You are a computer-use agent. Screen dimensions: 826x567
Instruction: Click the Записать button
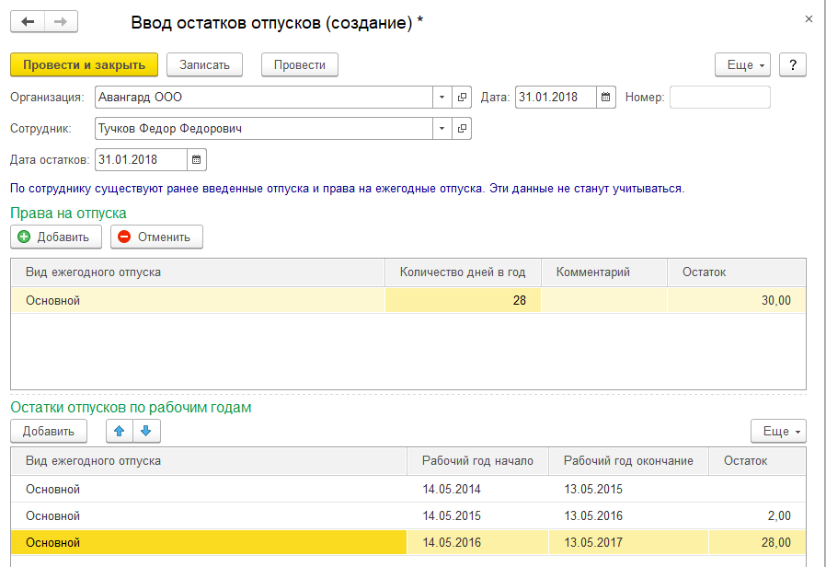coord(204,64)
